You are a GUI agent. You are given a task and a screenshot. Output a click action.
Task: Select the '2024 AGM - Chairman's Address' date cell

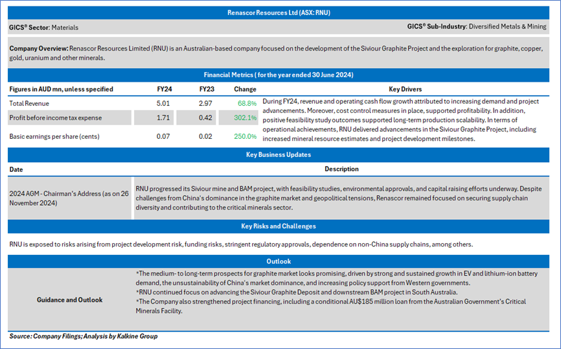(x=69, y=198)
